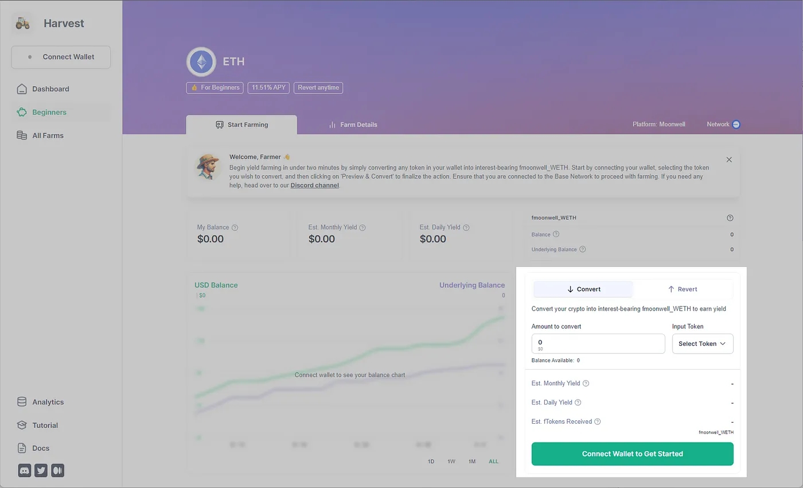Expand the Underlying Balance tooltip icon
803x488 pixels.
[582, 249]
